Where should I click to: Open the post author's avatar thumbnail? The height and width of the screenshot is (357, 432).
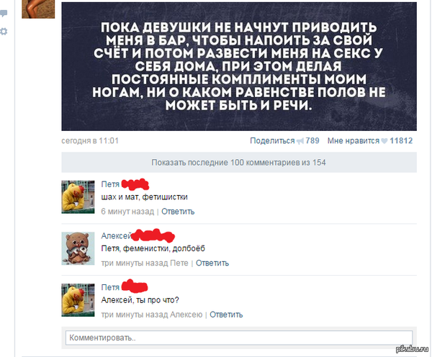(38, 9)
